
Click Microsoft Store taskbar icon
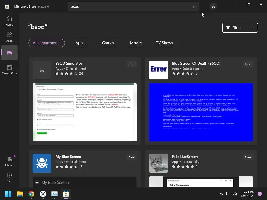66,194
